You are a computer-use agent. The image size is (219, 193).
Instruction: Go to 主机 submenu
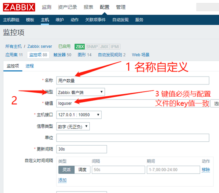45,20
